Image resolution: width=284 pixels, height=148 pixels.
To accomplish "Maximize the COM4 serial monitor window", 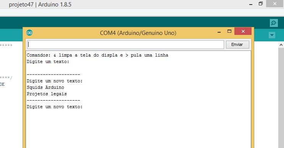I will [229, 31].
